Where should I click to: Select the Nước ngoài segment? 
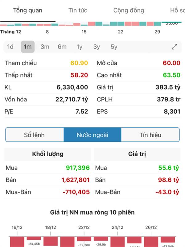coord(92,135)
